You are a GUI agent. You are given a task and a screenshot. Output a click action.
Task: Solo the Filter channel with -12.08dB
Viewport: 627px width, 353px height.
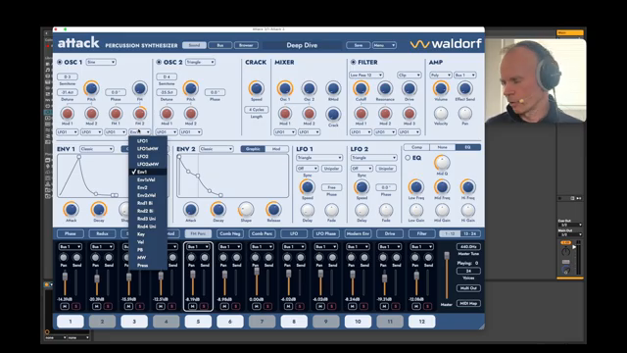click(x=427, y=306)
